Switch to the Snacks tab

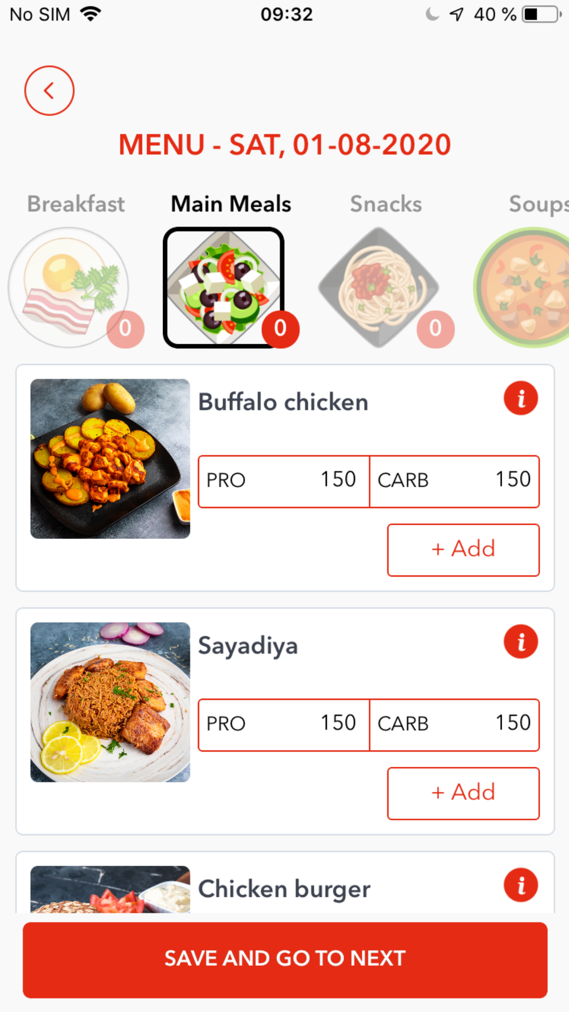coord(386,204)
